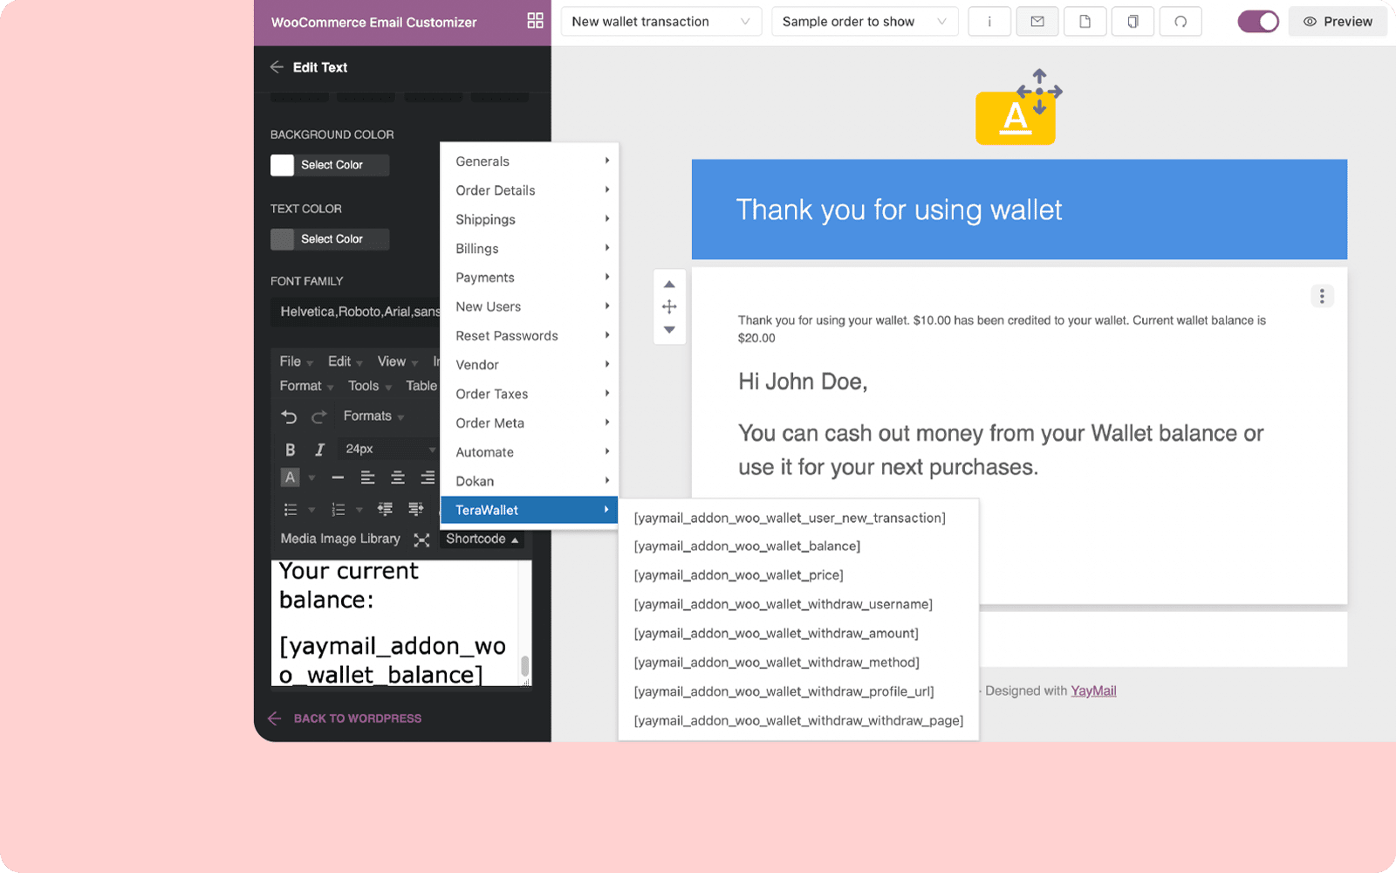Viewport: 1396px width, 873px height.
Task: Toggle the purple enable switch
Action: (x=1258, y=22)
